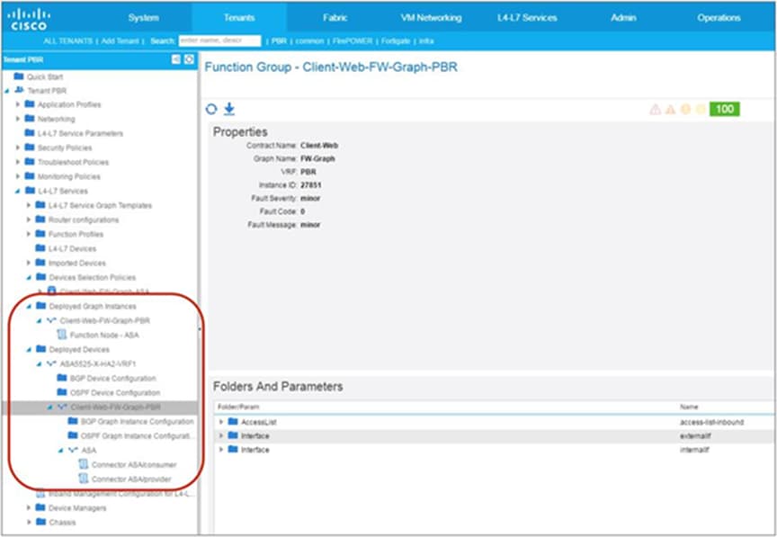Viewport: 777px width, 537px height.
Task: Expand the Security Policies node
Action: pos(18,148)
